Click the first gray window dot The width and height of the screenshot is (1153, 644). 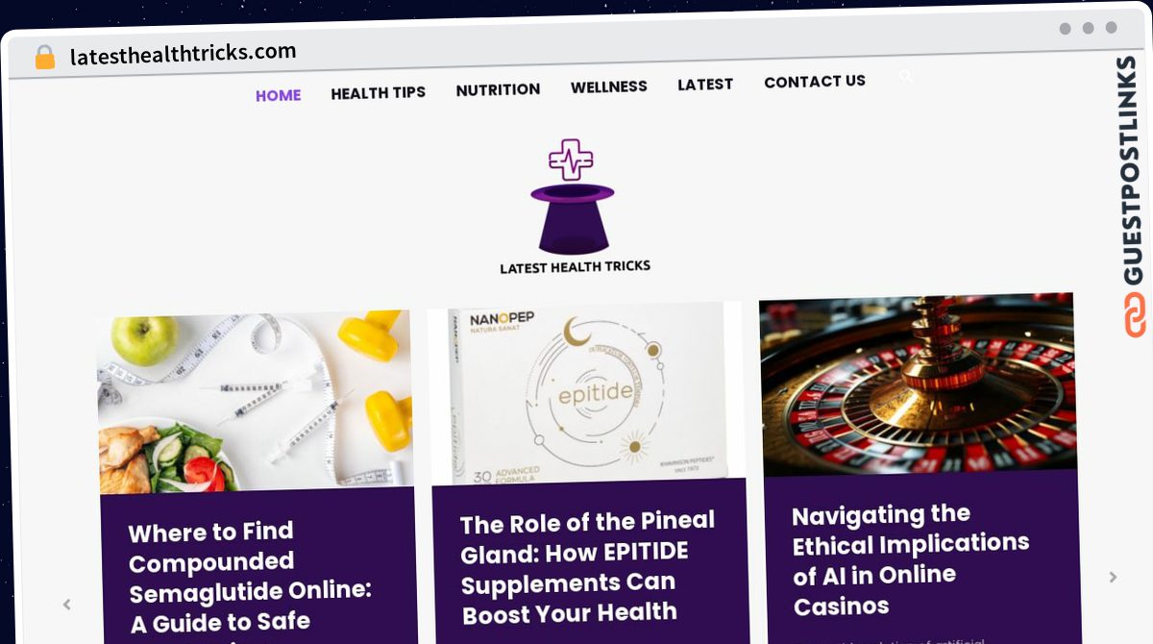tap(1065, 29)
